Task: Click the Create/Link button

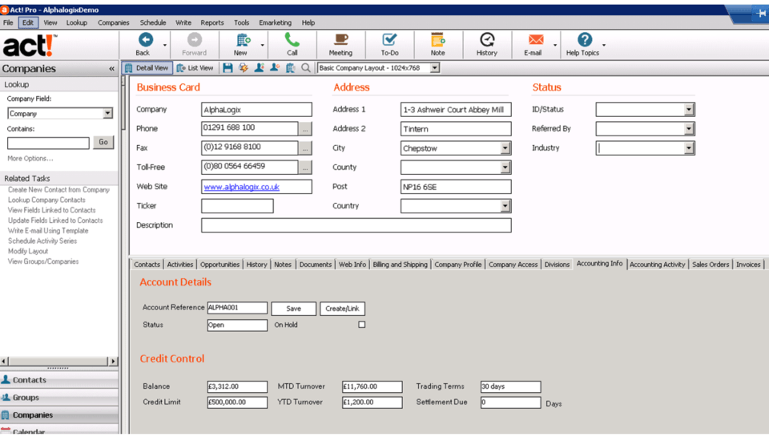Action: 342,309
